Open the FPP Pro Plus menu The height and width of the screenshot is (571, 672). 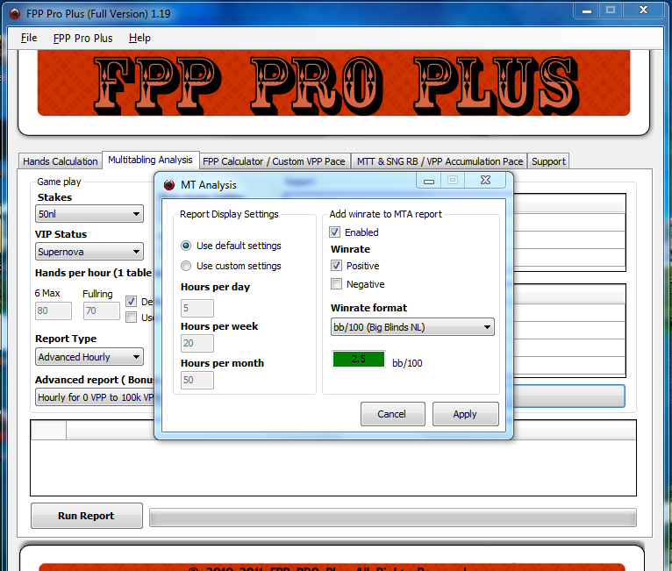point(82,38)
